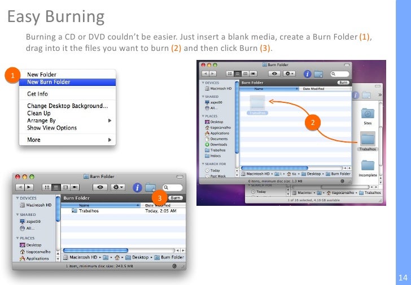Open Documents in sidebar of empty Burn Folder window
Viewport: 411px width, 285px height.
[x=216, y=139]
